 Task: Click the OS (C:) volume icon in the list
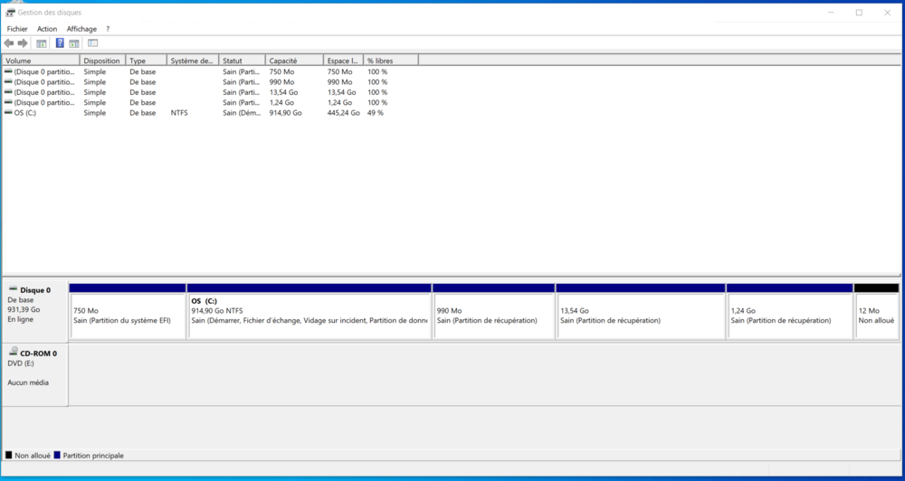click(x=8, y=113)
